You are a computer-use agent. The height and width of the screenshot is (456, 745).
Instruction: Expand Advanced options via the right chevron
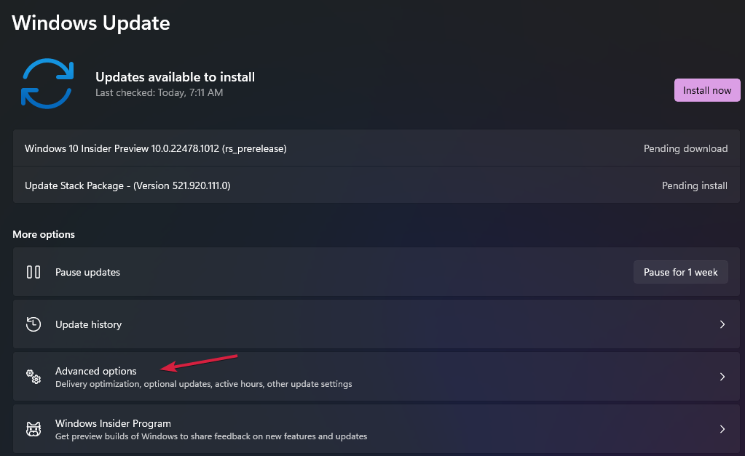tap(722, 377)
